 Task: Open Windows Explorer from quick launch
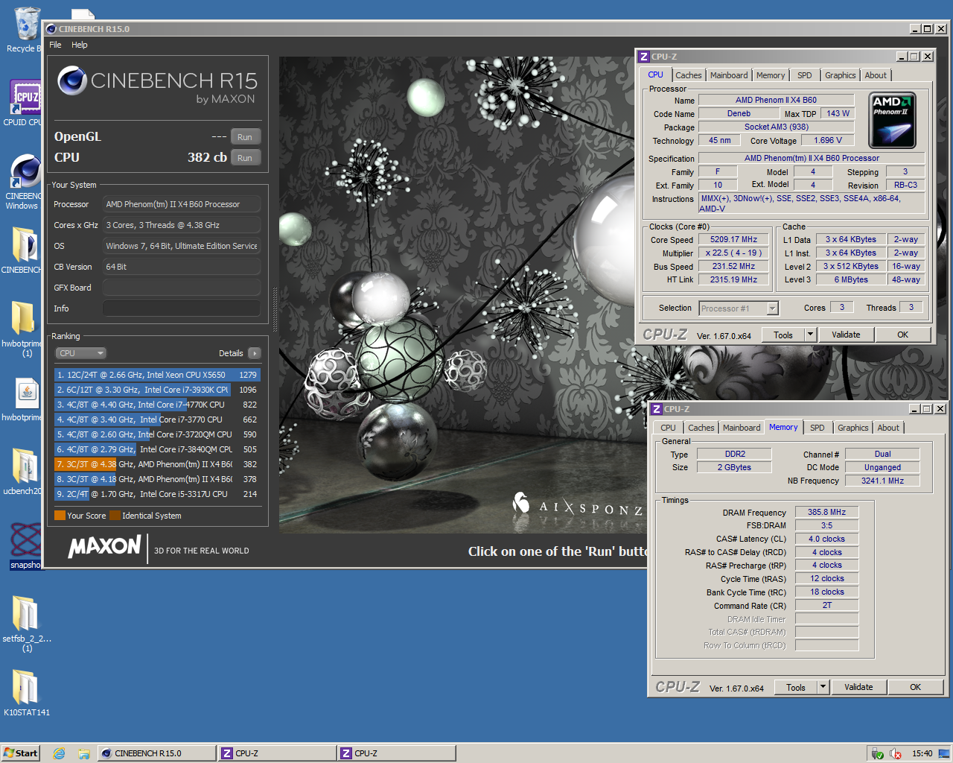(x=84, y=753)
